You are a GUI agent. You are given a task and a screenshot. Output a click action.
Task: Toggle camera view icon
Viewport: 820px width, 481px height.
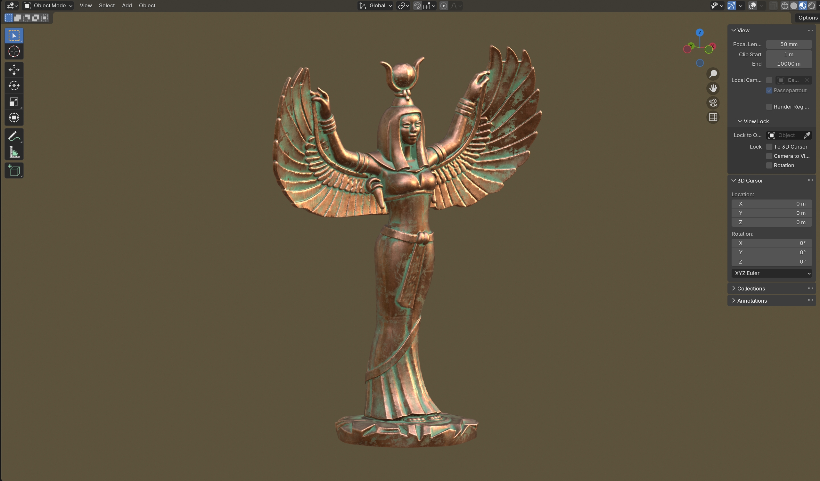point(713,103)
